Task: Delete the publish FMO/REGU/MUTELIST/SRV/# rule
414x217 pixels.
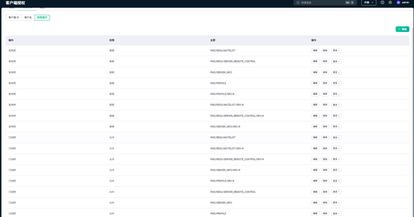Action: pyautogui.click(x=325, y=105)
